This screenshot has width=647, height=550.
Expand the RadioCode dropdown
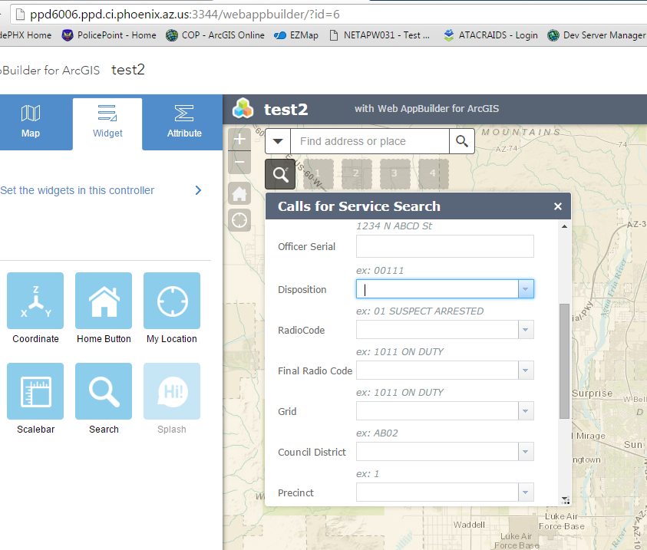(526, 330)
